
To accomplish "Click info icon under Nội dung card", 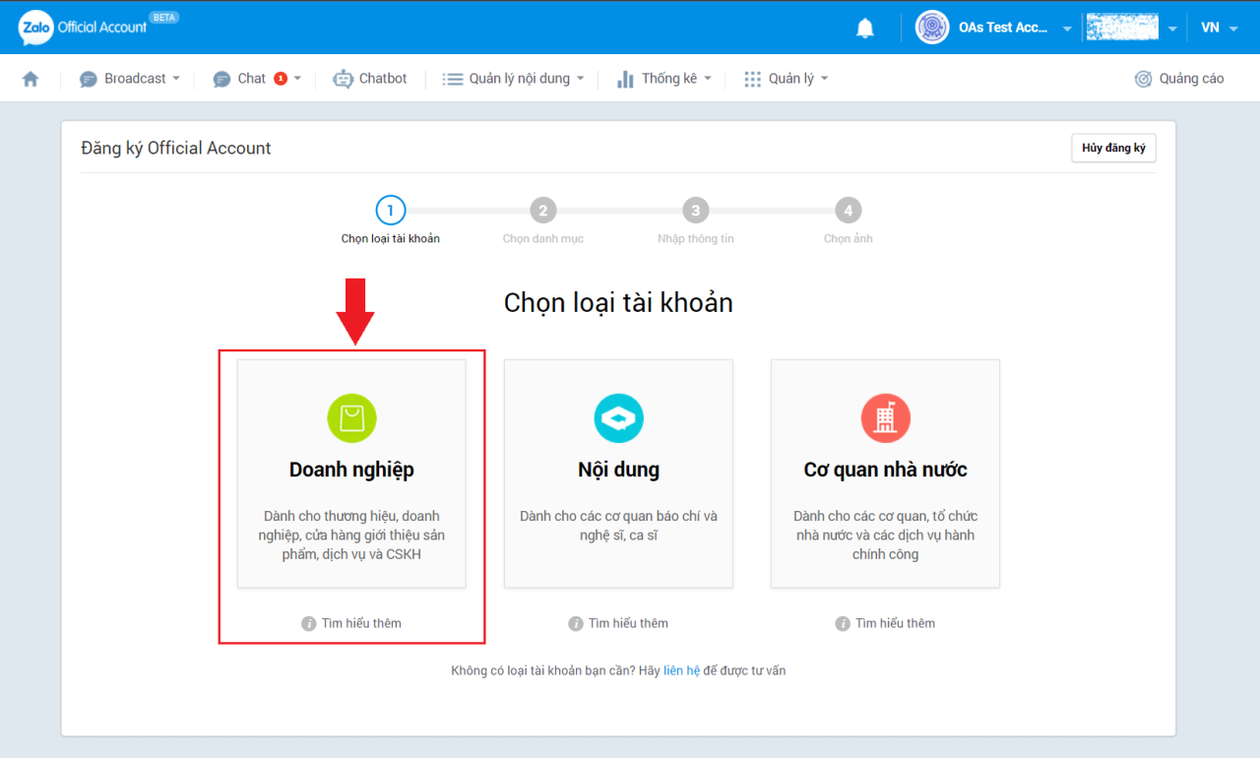I will [x=576, y=624].
